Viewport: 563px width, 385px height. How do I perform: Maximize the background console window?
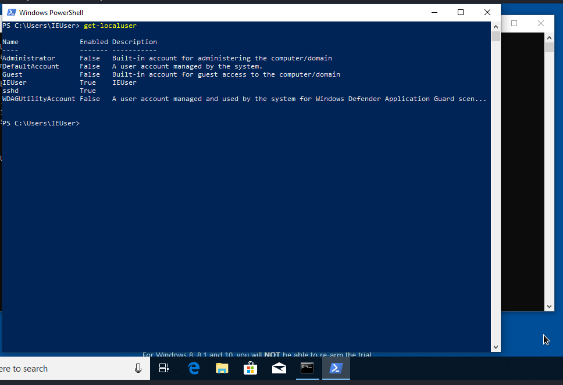click(x=514, y=23)
